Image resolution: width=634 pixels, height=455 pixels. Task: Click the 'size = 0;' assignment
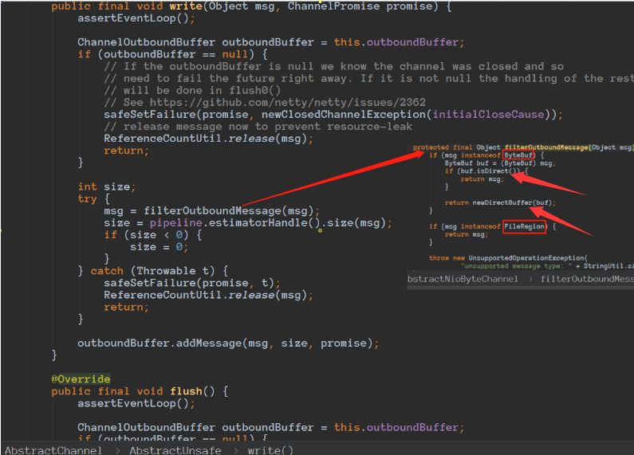click(x=159, y=247)
